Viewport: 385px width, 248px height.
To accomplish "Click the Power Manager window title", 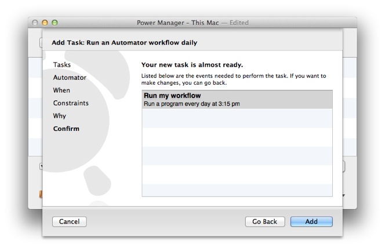I will [x=192, y=23].
